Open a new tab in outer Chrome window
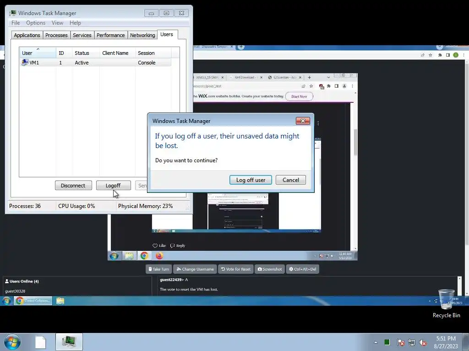469x351 pixels. (241, 47)
